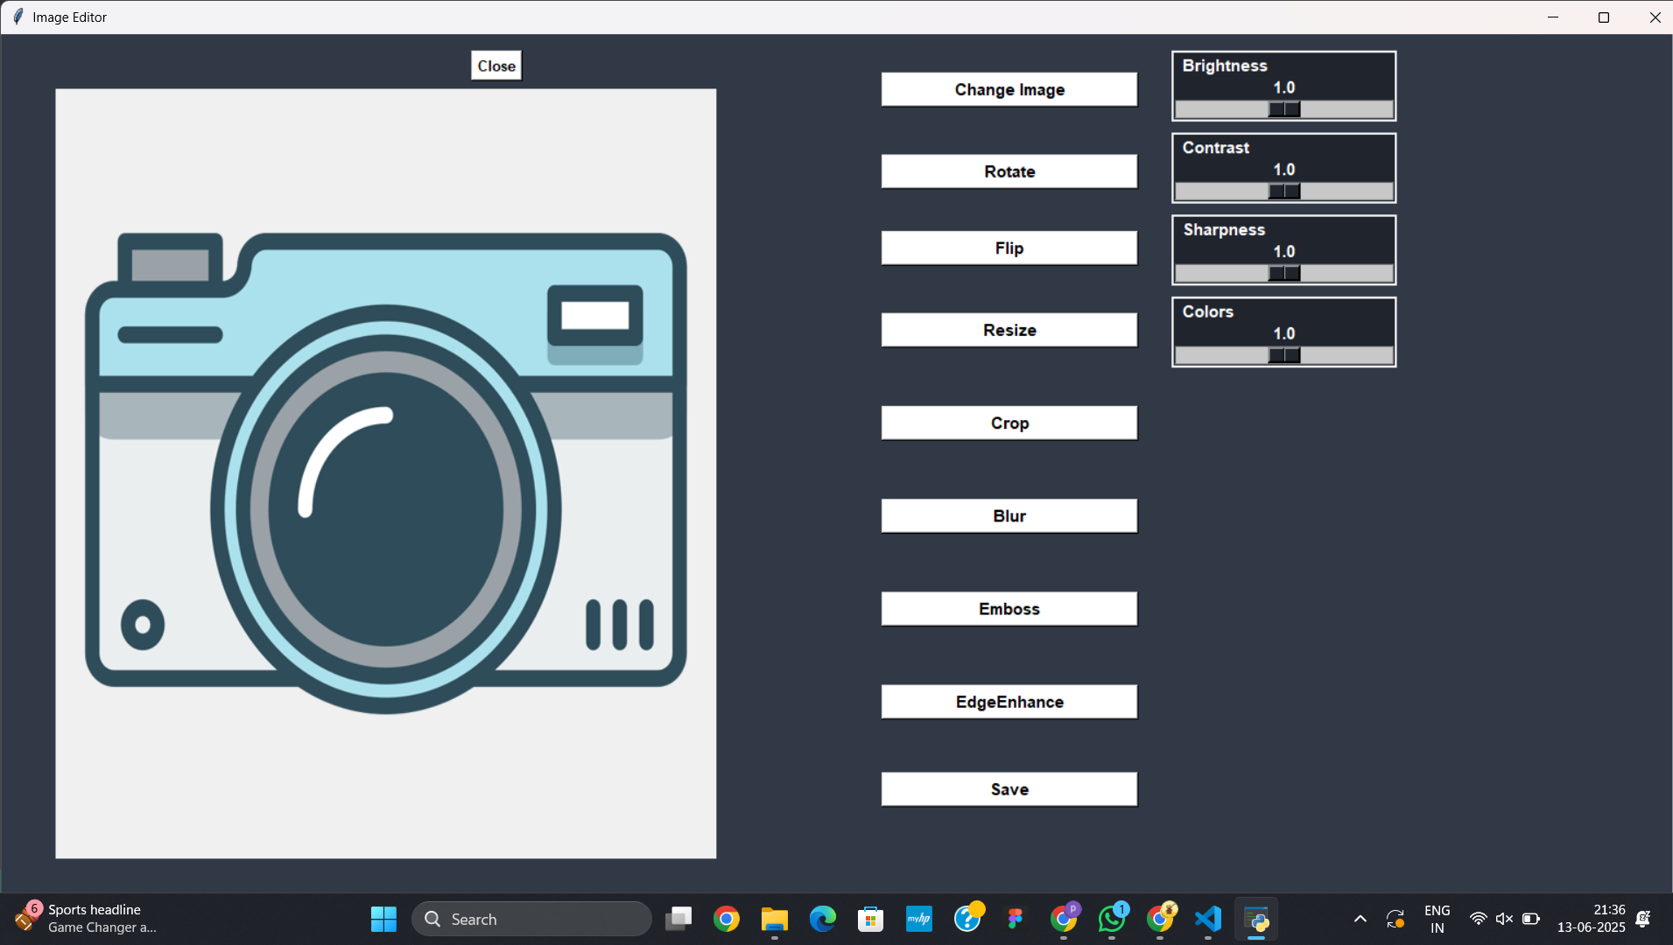This screenshot has width=1673, height=945.
Task: Open the Get Help app icon
Action: (967, 919)
